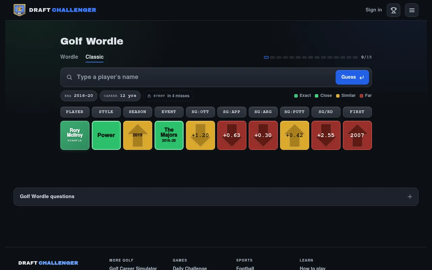
Task: Click the SG:PUTT column header
Action: 295,112
